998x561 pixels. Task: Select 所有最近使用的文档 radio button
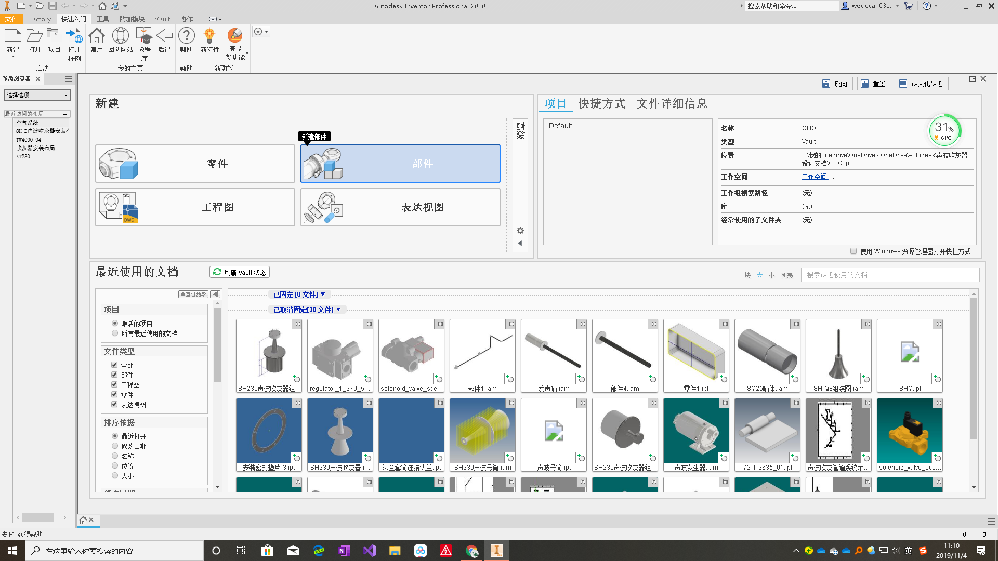pyautogui.click(x=115, y=333)
